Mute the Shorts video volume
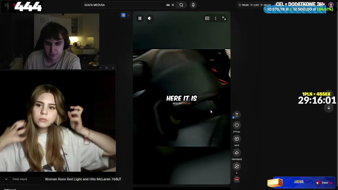This screenshot has width=338, height=190. (149, 18)
